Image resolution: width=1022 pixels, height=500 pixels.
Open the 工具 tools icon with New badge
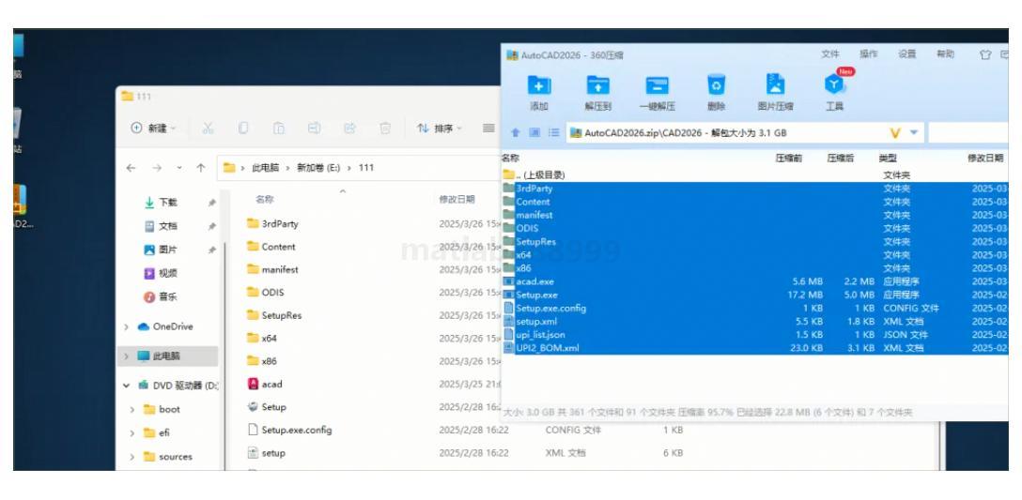834,85
